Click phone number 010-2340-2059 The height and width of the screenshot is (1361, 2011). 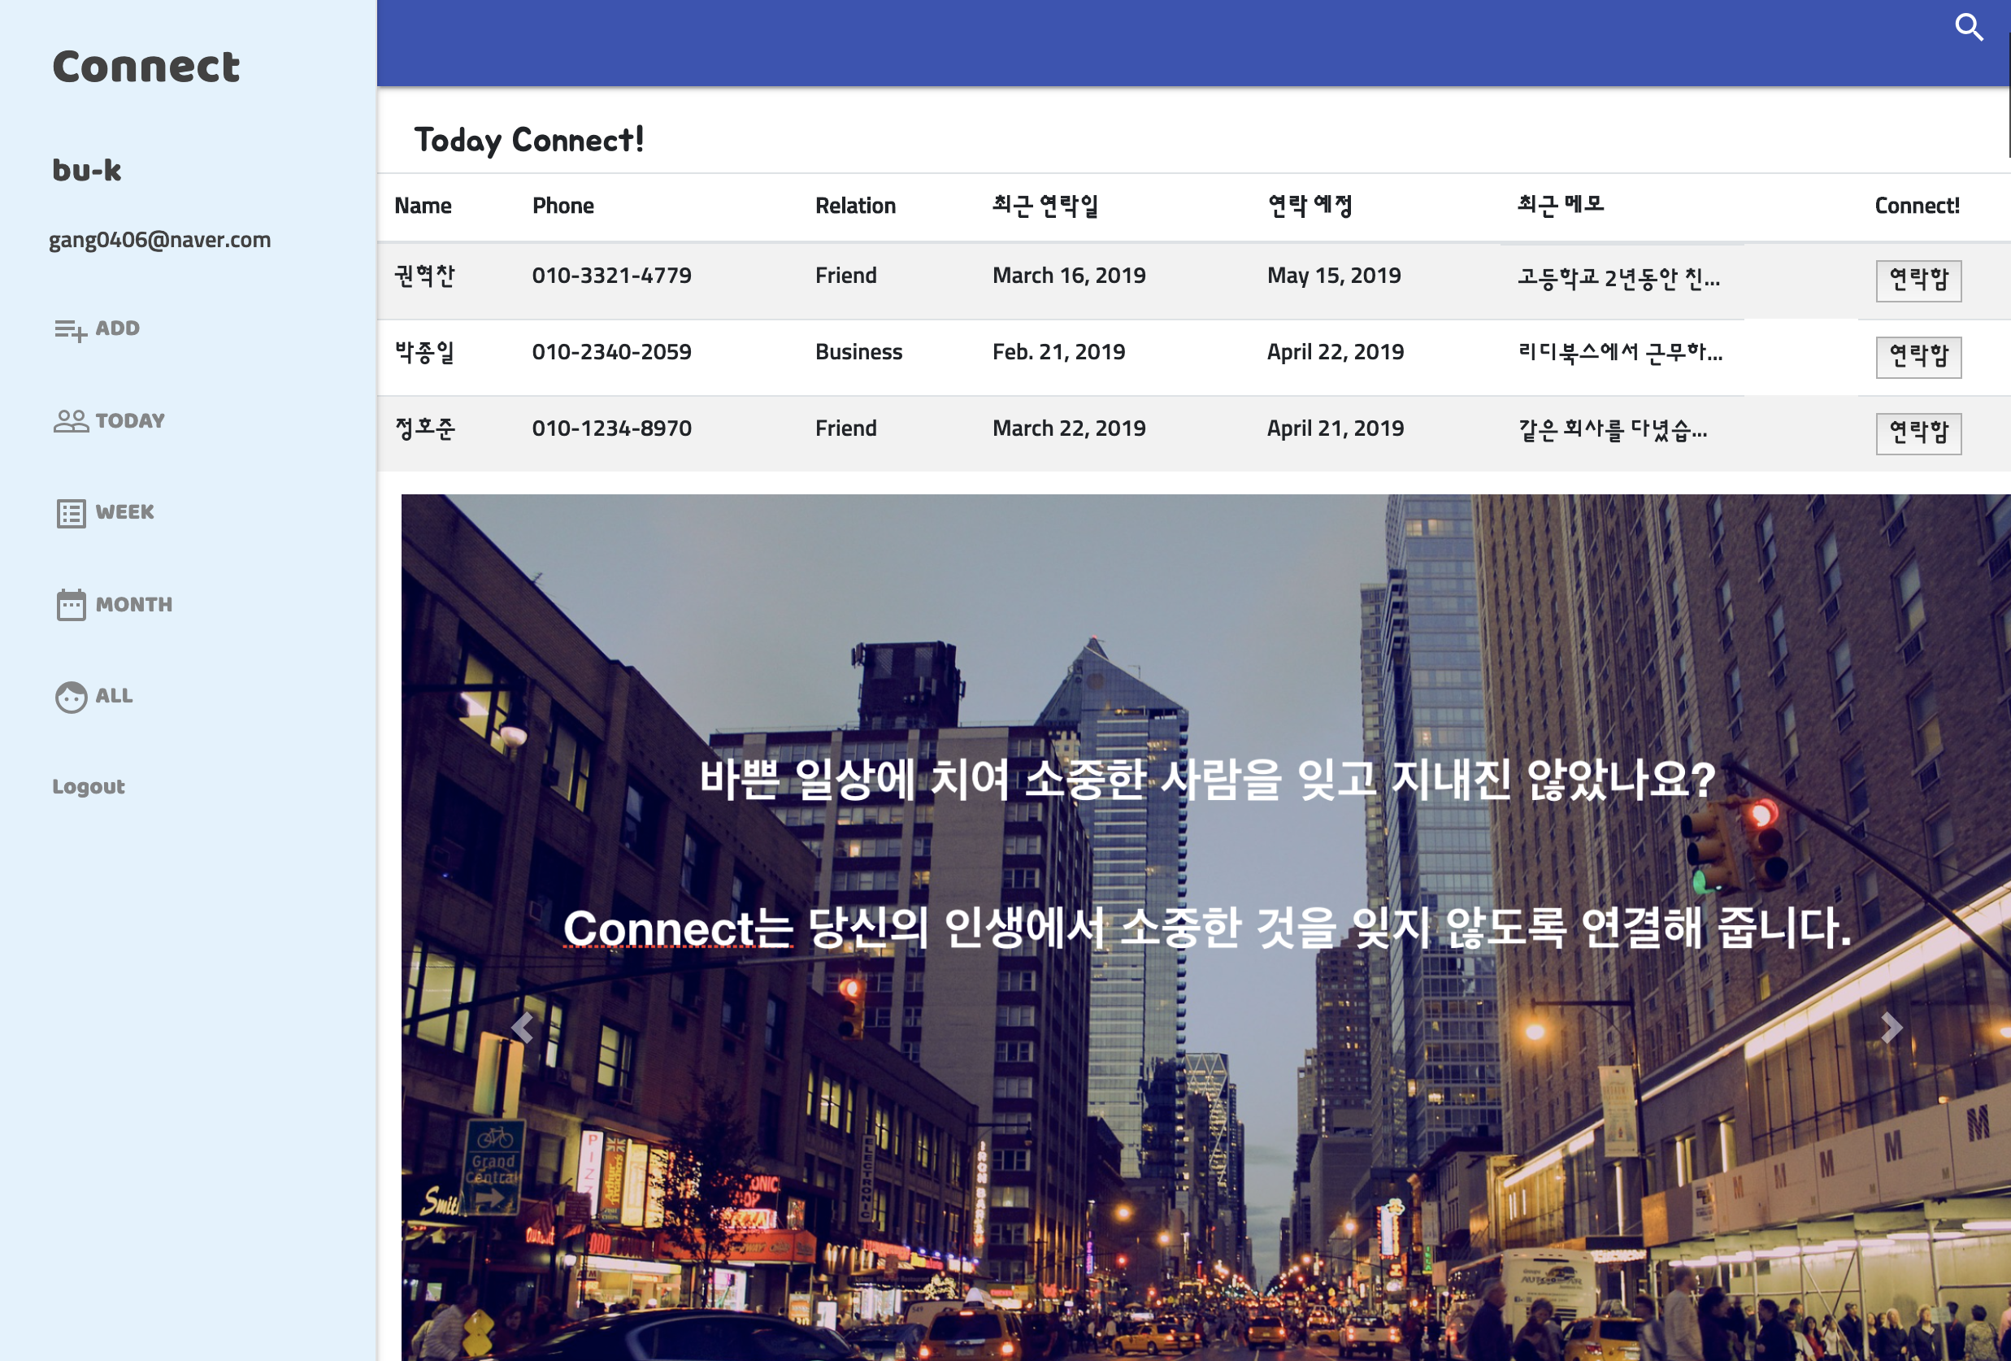pyautogui.click(x=611, y=352)
